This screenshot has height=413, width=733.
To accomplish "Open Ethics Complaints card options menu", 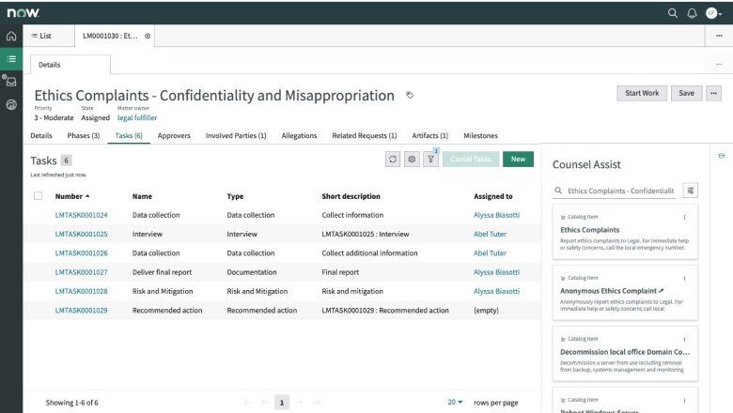I will [684, 217].
